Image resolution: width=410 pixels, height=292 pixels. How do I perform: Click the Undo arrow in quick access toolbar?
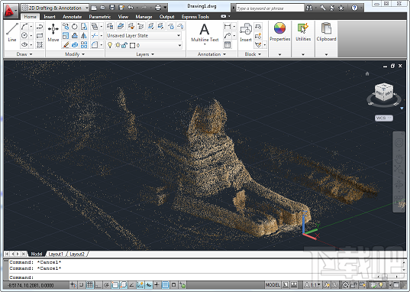pos(131,8)
